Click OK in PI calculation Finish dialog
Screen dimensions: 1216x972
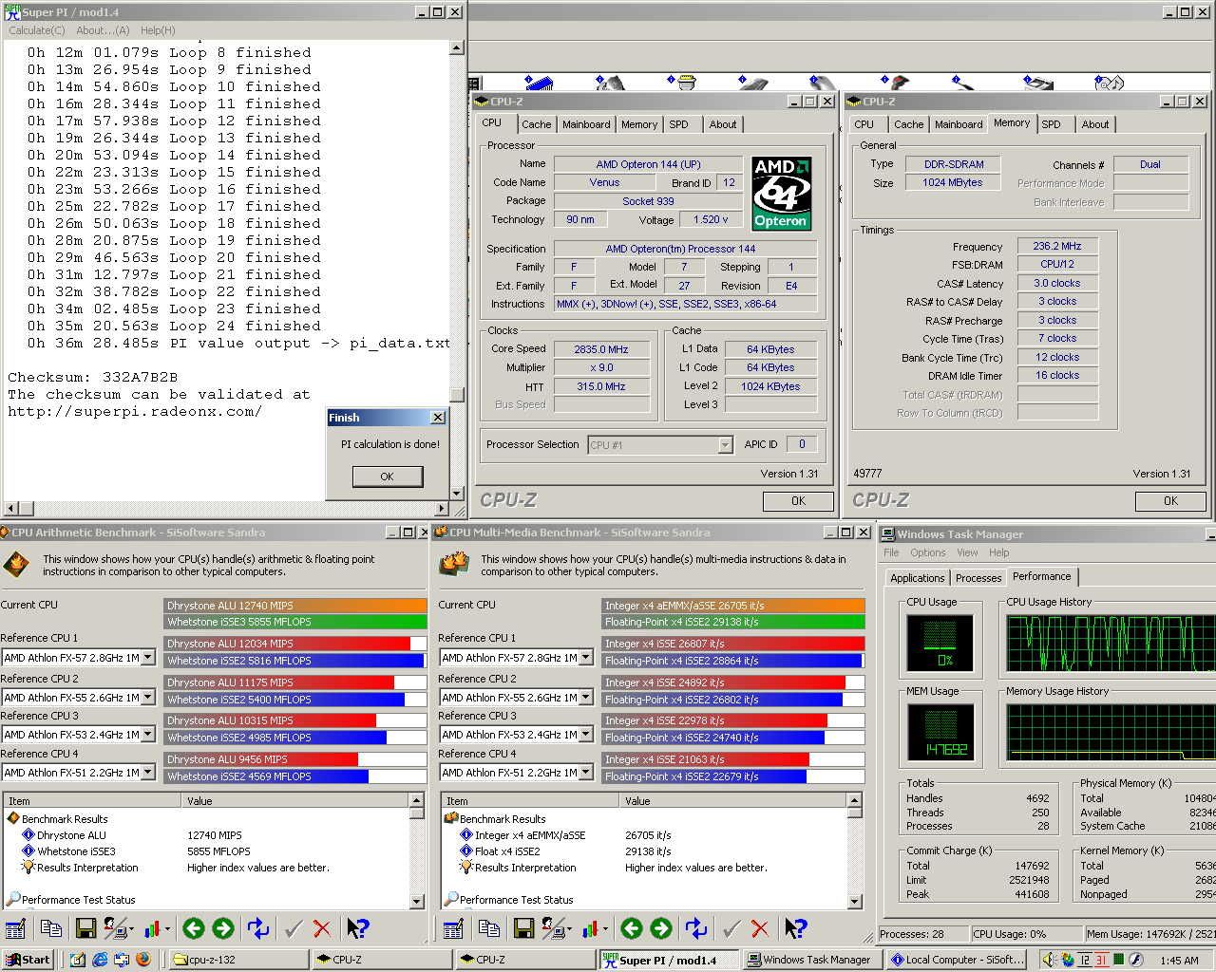387,477
